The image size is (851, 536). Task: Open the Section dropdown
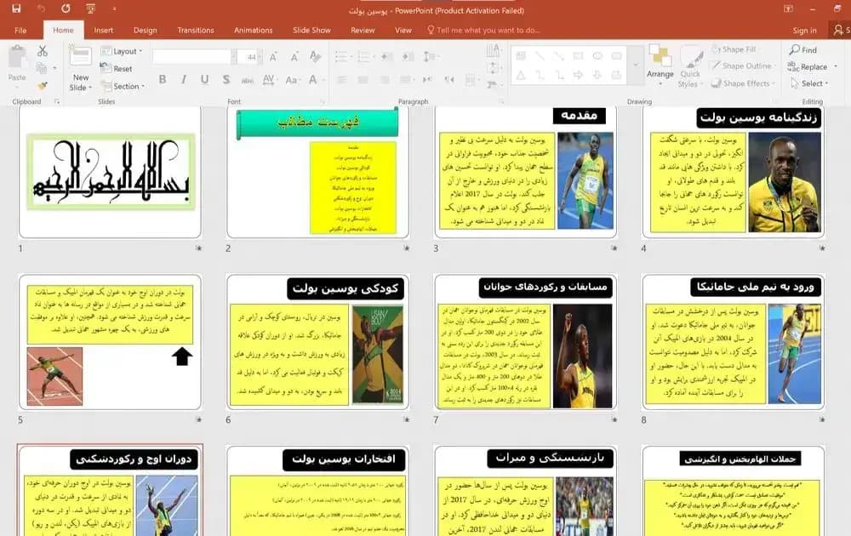[123, 86]
